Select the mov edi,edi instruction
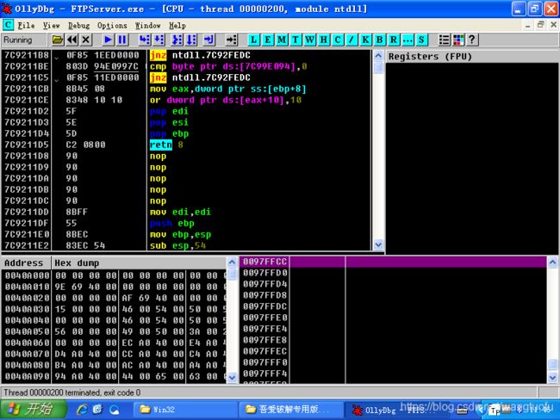Viewport: 560px width, 420px height. coord(186,212)
